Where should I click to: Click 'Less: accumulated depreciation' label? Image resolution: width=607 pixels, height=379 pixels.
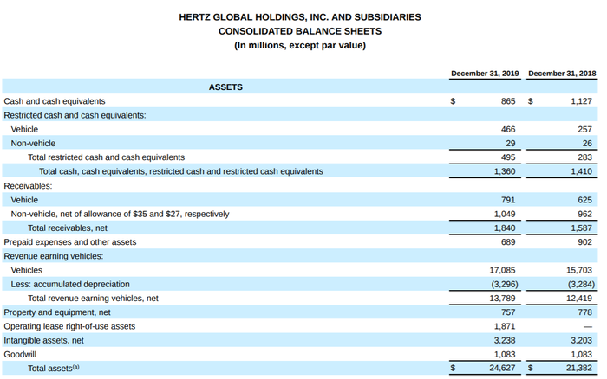click(x=70, y=285)
